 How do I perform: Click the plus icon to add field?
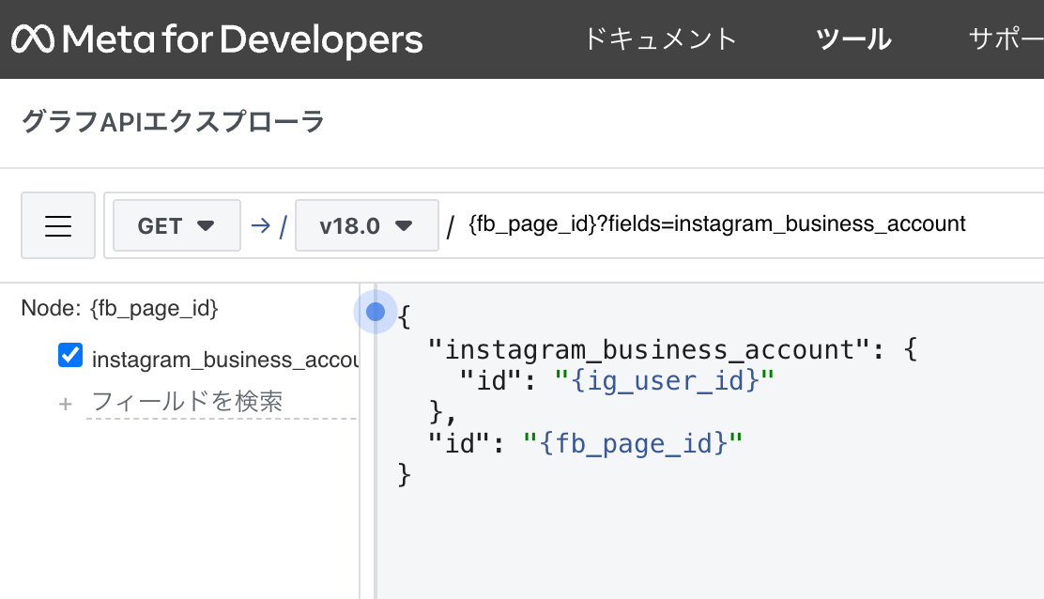coord(66,404)
